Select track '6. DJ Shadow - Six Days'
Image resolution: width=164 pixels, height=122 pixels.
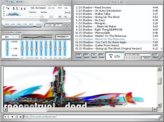click(x=117, y=20)
